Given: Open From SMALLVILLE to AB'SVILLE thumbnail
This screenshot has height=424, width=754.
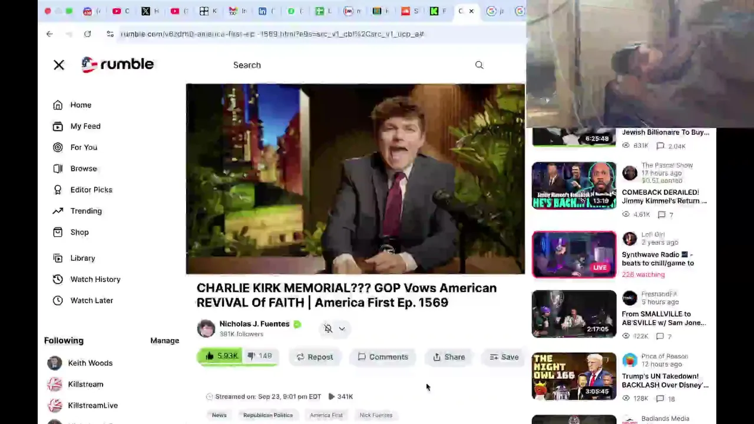Looking at the screenshot, I should point(574,314).
